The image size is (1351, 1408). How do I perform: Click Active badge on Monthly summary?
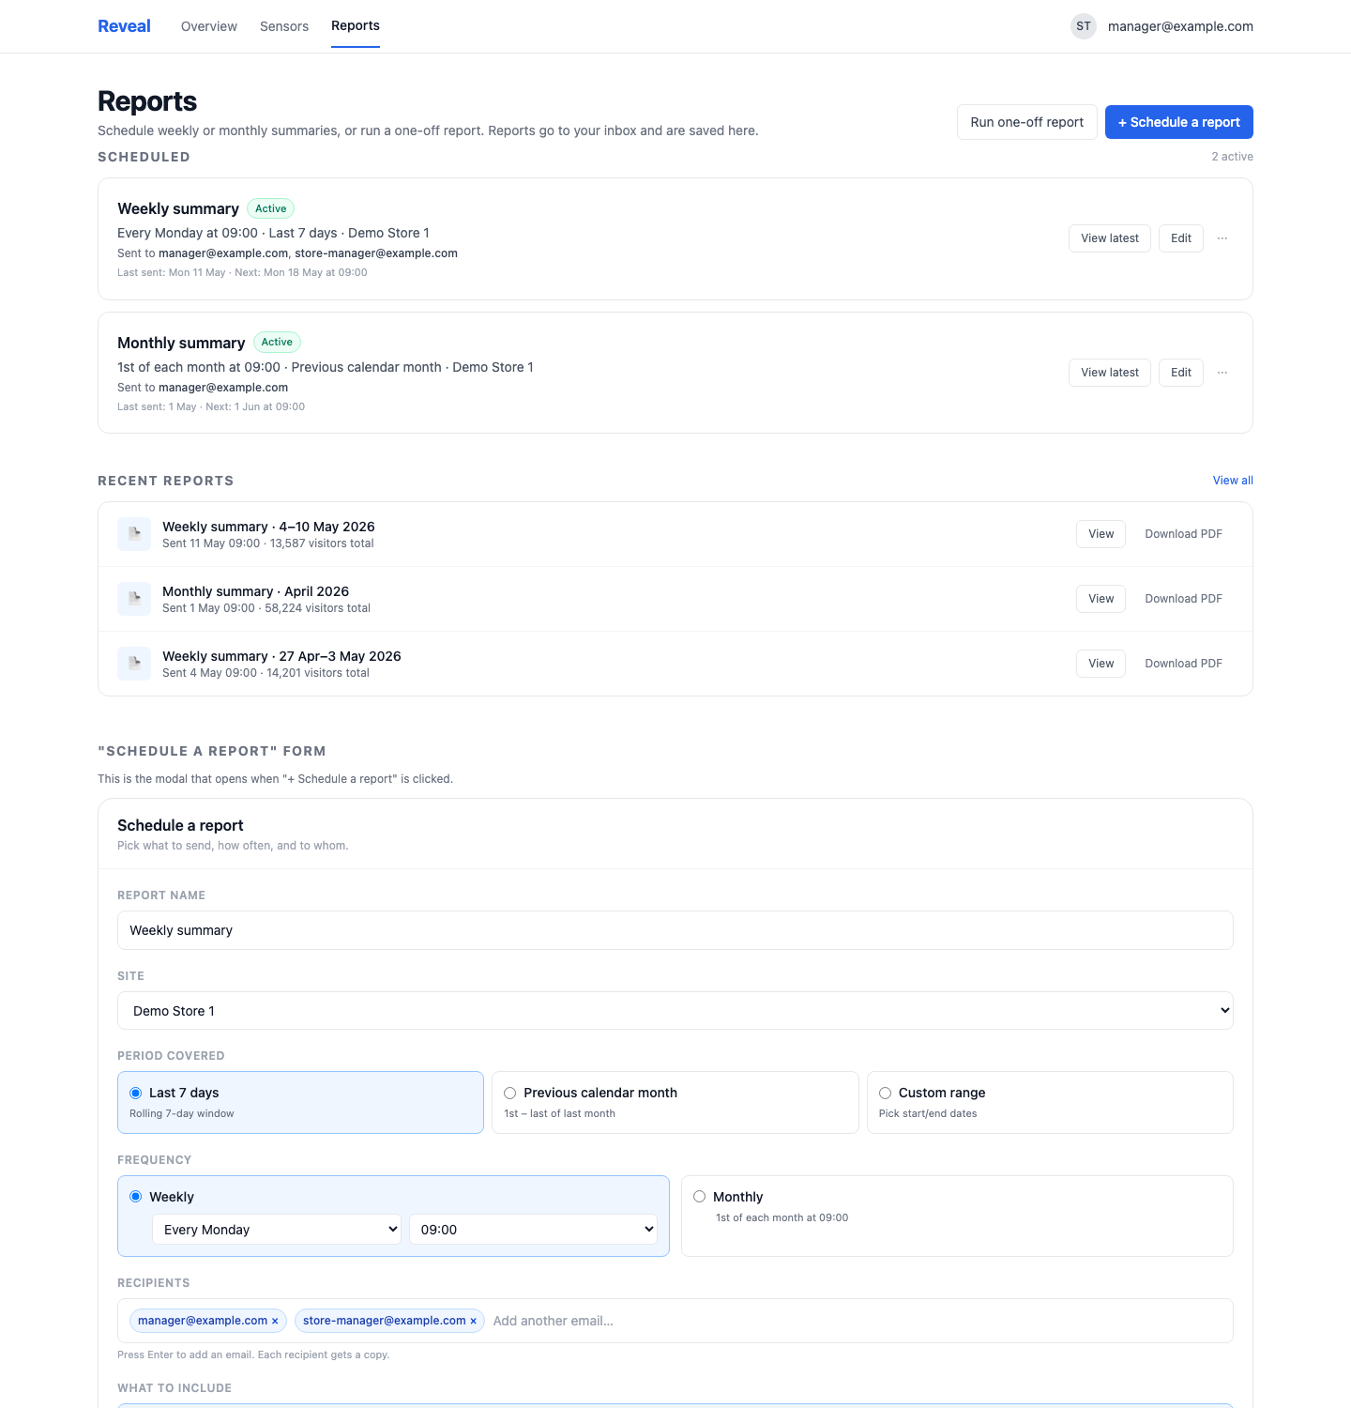(x=277, y=342)
